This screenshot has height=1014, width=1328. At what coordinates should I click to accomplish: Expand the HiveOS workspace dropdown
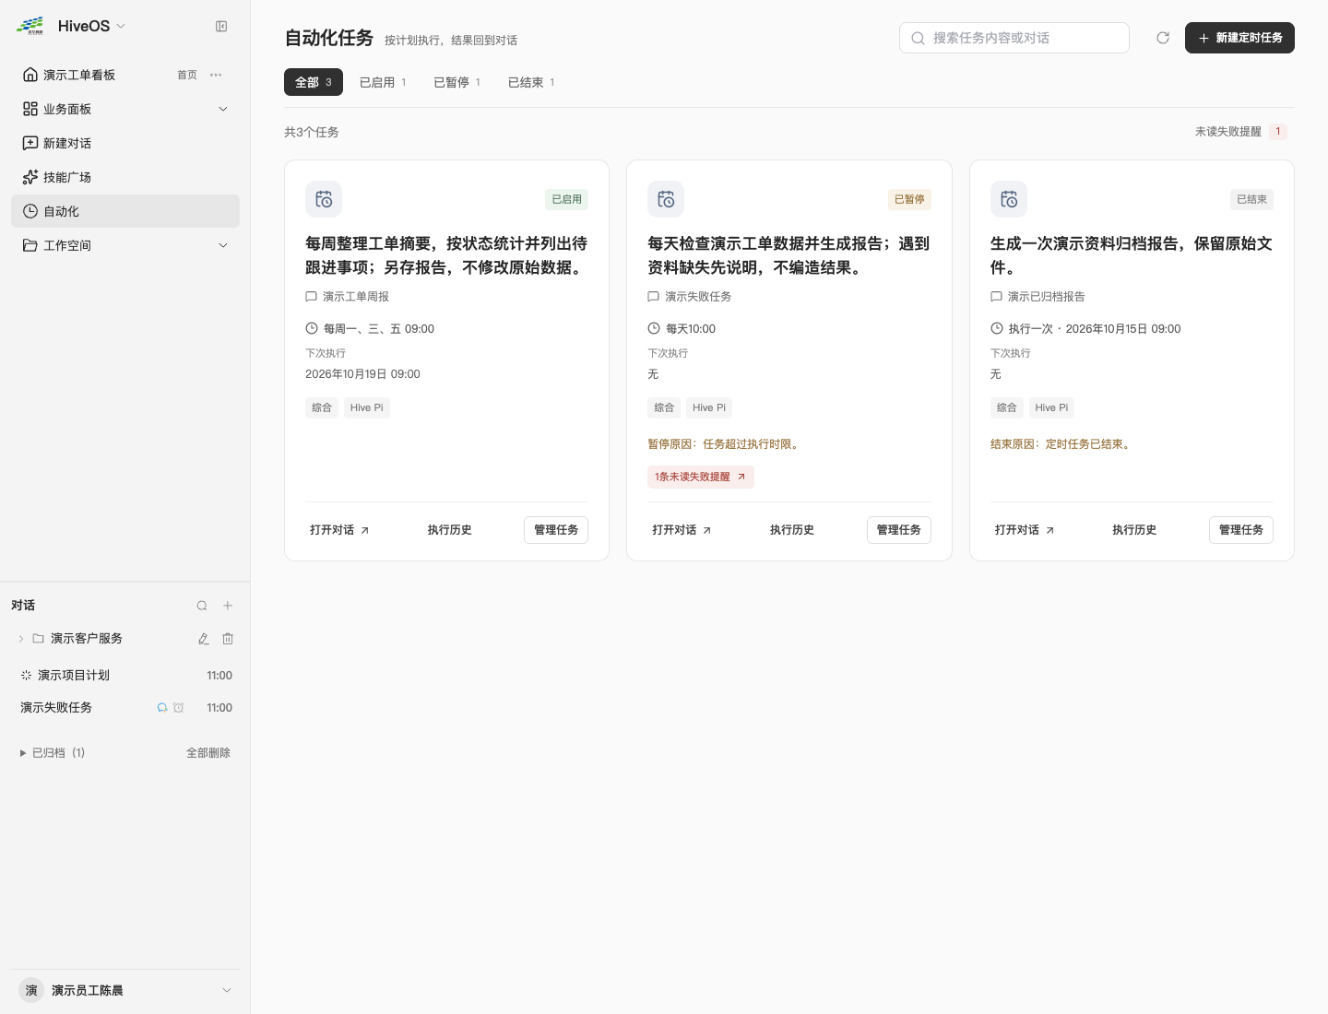(121, 26)
